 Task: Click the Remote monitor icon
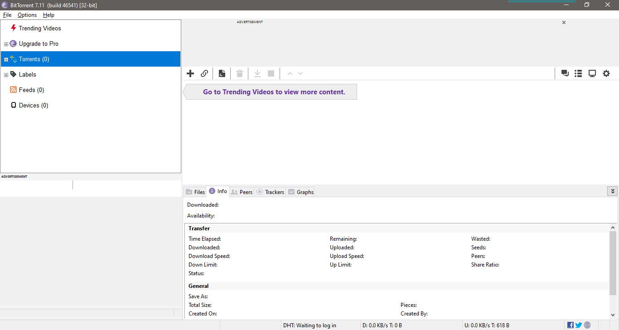(592, 73)
